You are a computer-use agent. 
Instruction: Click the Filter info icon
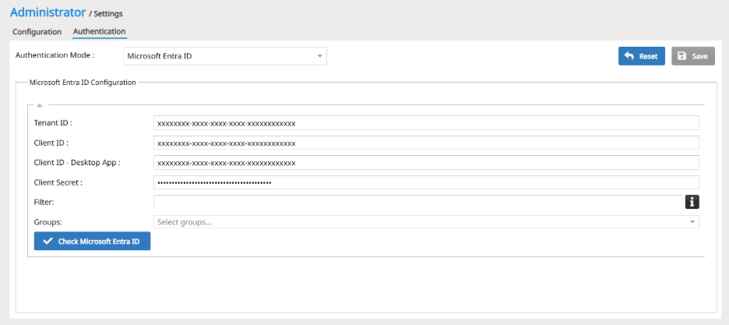point(692,202)
